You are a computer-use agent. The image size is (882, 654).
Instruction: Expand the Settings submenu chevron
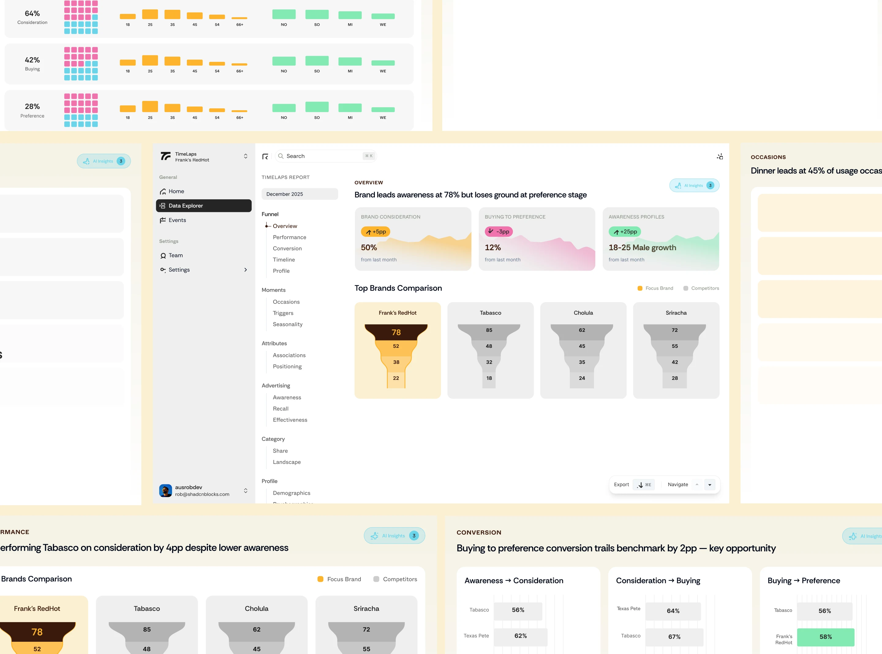245,270
